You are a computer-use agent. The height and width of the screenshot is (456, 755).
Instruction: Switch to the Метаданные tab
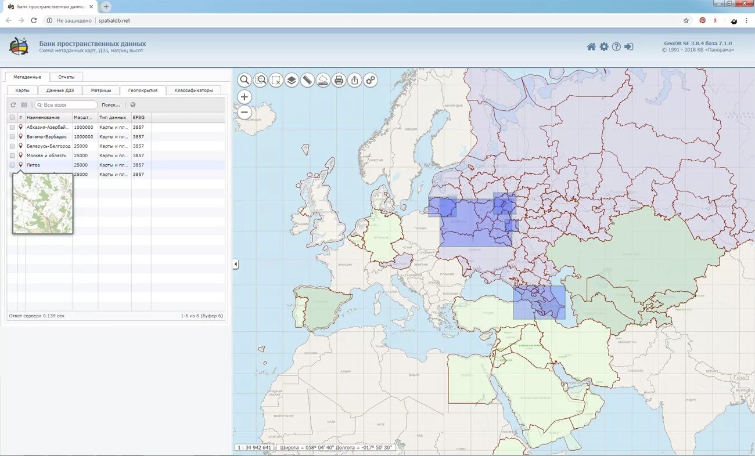[x=27, y=77]
